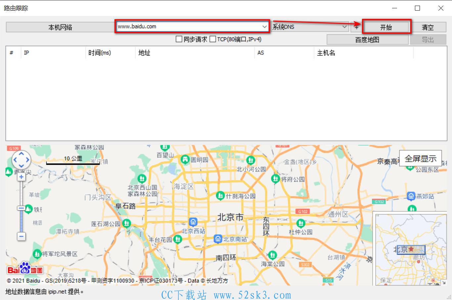The image size is (452, 300).
Task: Click the 铁驼山 marker left of map
Action: pyautogui.click(x=29, y=209)
